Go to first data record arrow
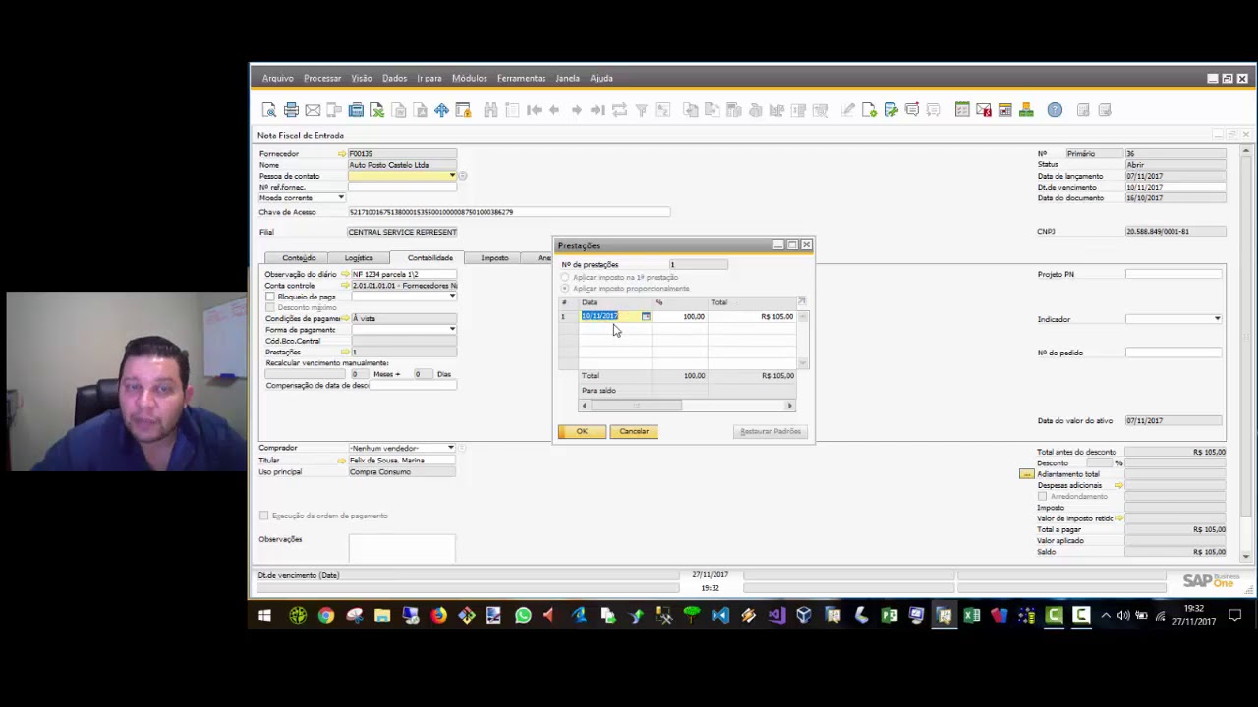Screen dimensions: 1258x707 click(x=534, y=110)
